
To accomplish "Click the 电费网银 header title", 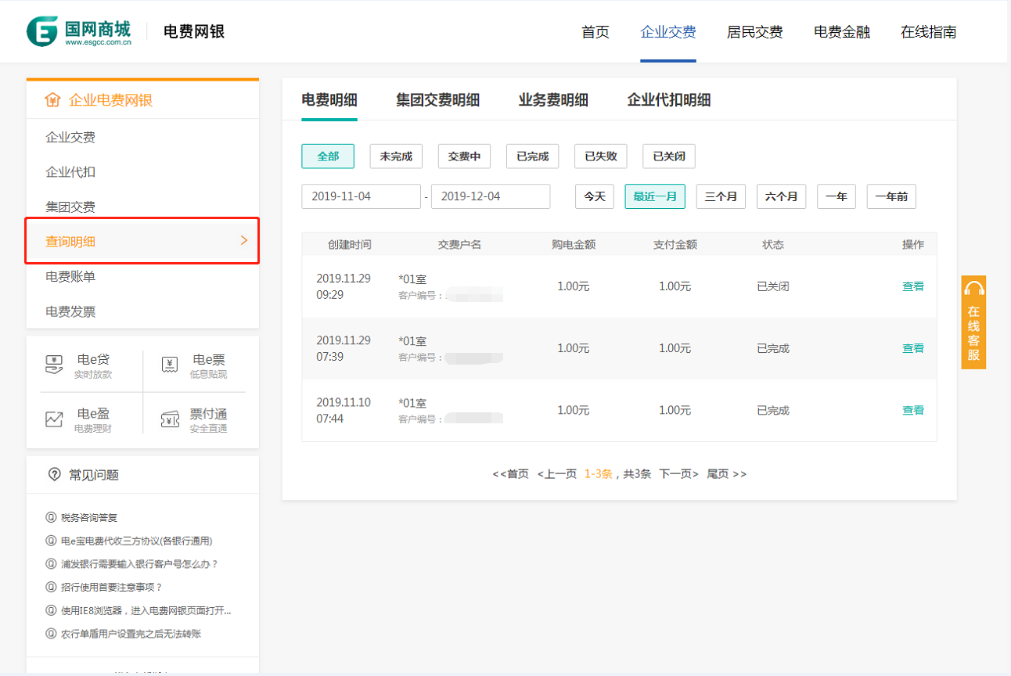I will coord(194,32).
